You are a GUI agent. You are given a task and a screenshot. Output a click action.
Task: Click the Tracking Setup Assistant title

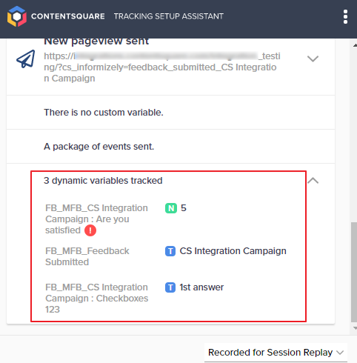(x=169, y=16)
